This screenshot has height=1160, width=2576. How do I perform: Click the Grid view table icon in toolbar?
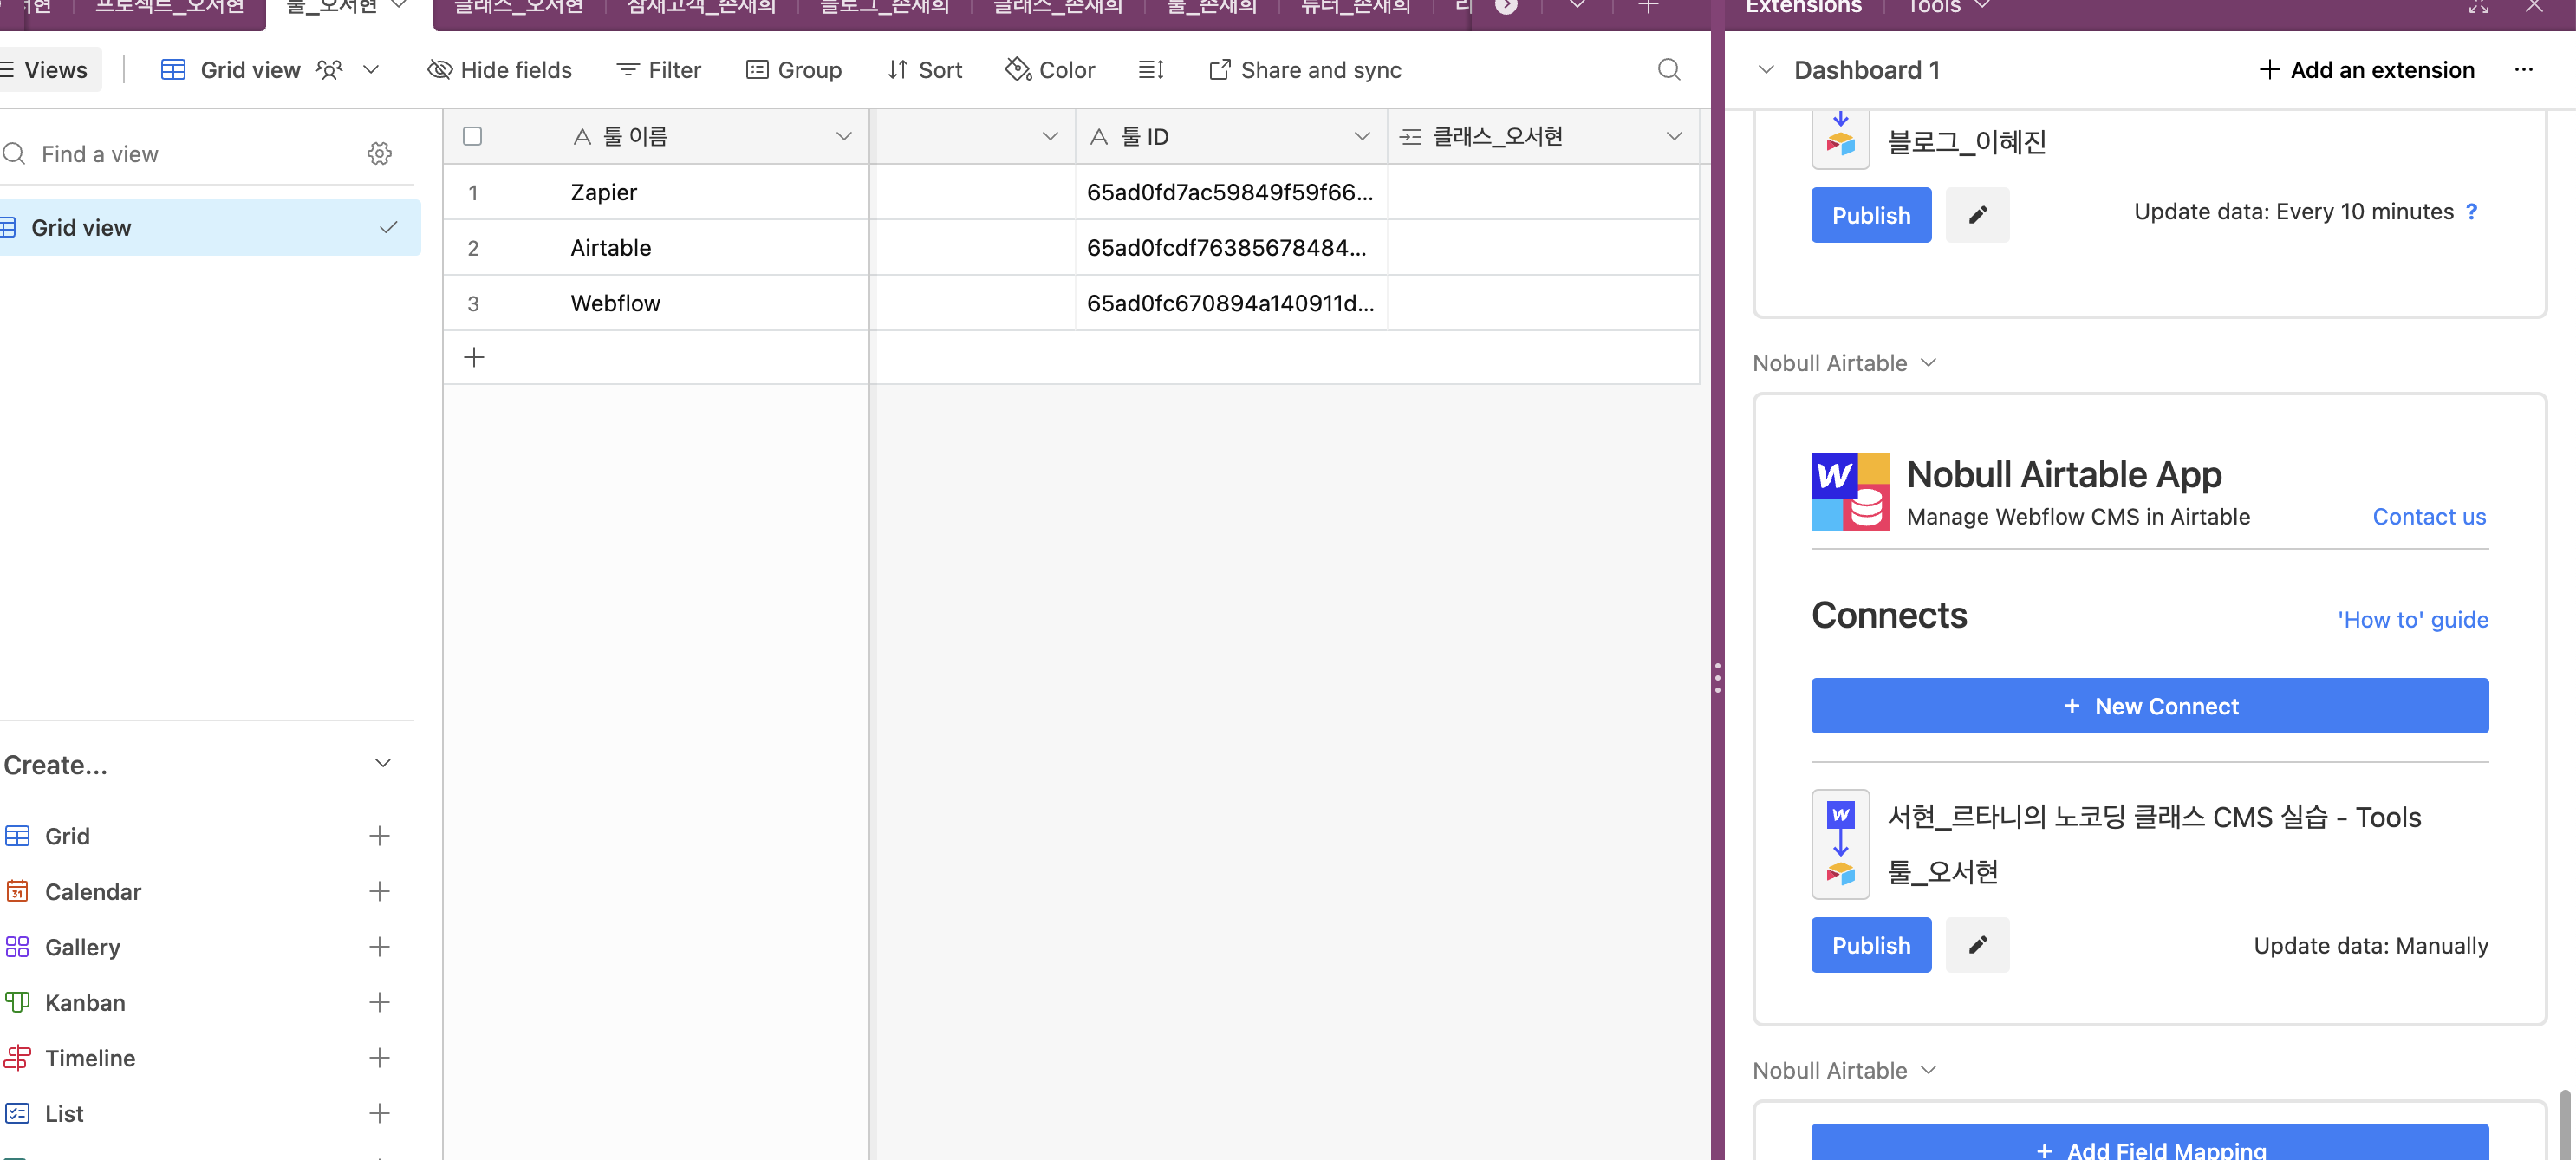(173, 70)
